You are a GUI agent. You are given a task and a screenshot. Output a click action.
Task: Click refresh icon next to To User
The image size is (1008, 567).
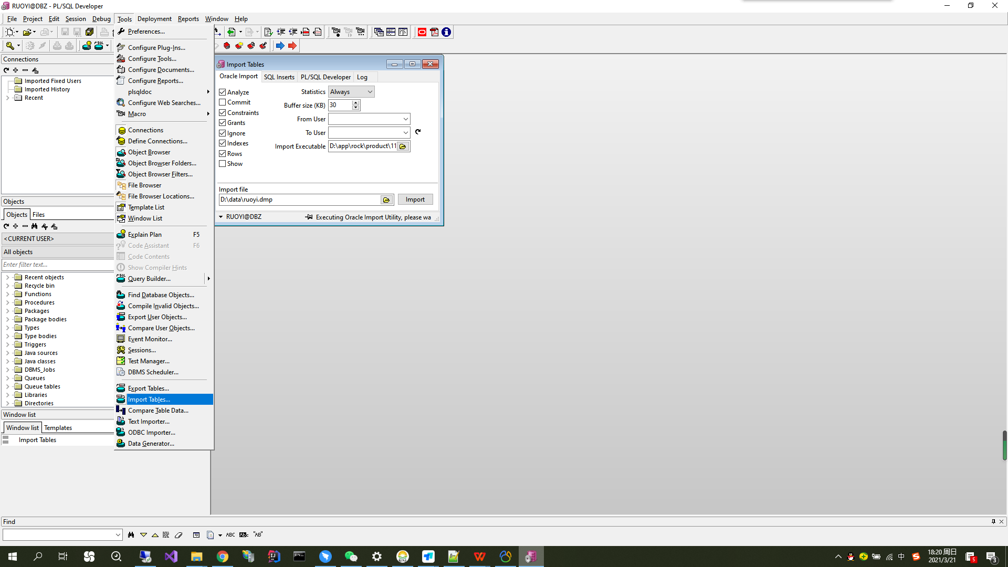[x=418, y=132]
